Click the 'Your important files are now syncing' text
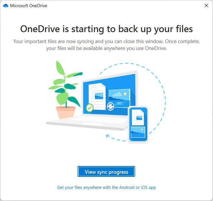The height and width of the screenshot is (201, 213). pyautogui.click(x=106, y=45)
